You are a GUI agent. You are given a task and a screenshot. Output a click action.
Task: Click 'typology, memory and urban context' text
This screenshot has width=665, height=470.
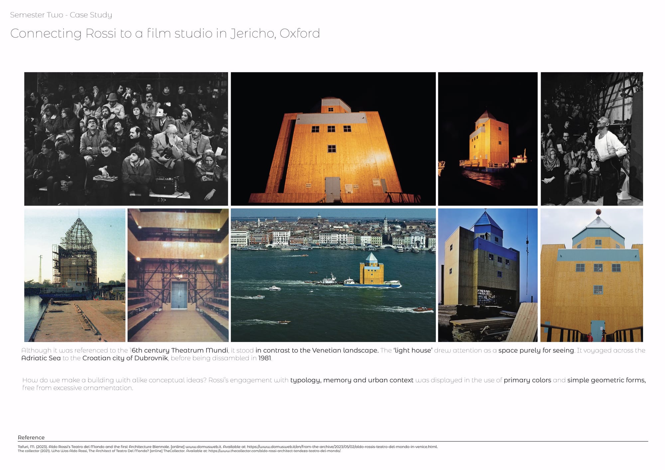(x=352, y=380)
